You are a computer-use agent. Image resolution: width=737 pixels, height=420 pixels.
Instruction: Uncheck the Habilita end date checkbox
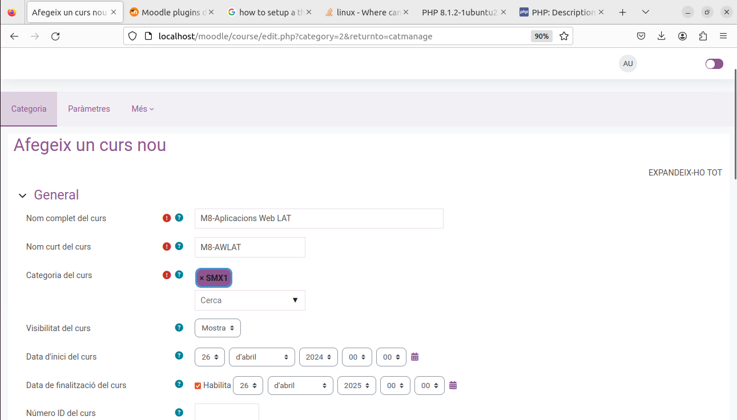(198, 386)
